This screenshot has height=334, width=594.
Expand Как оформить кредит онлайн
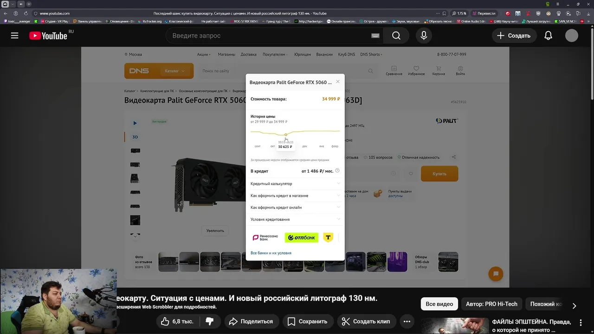[295, 207]
